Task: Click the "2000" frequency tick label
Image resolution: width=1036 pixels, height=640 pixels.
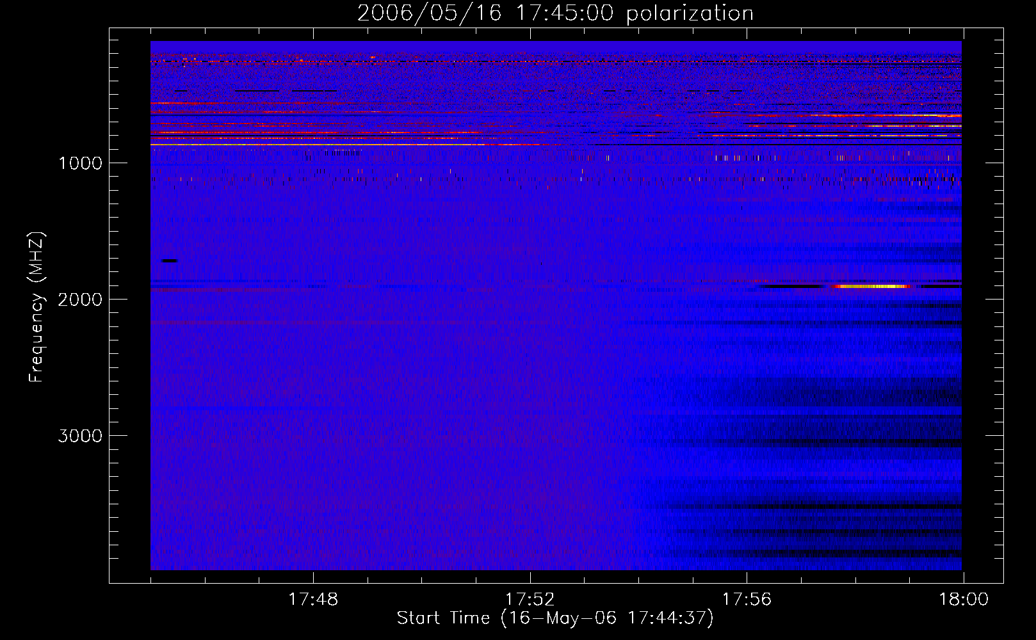Action: (80, 300)
